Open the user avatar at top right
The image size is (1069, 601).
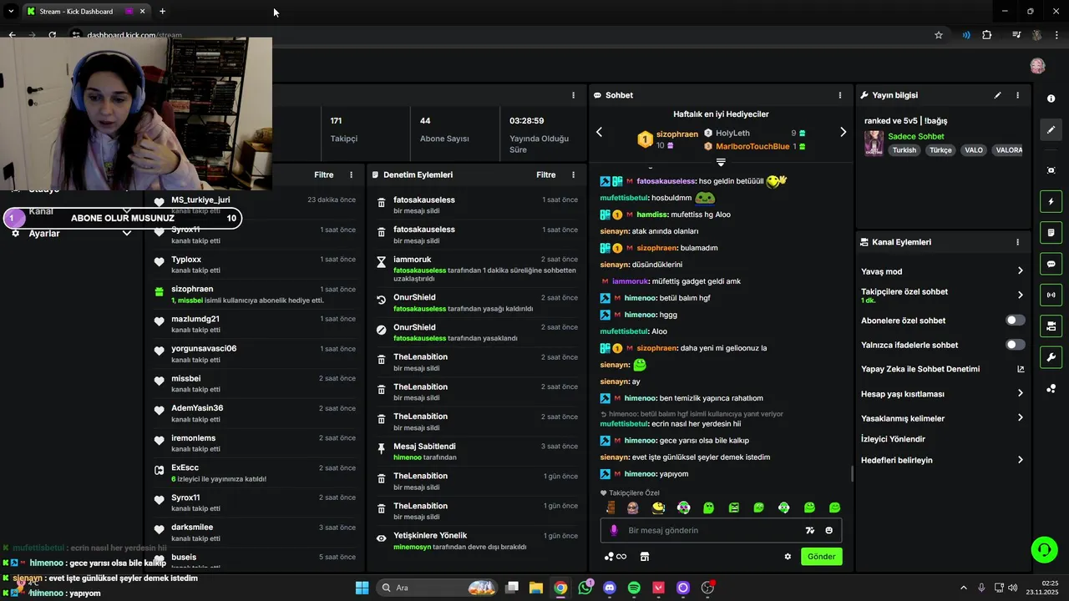tap(1037, 66)
